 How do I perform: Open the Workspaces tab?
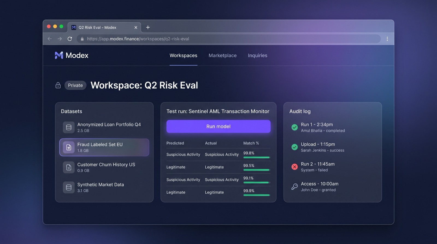click(x=183, y=55)
